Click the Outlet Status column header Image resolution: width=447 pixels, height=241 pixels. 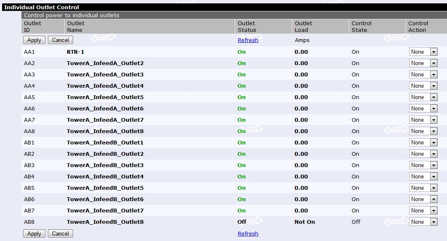(x=247, y=27)
